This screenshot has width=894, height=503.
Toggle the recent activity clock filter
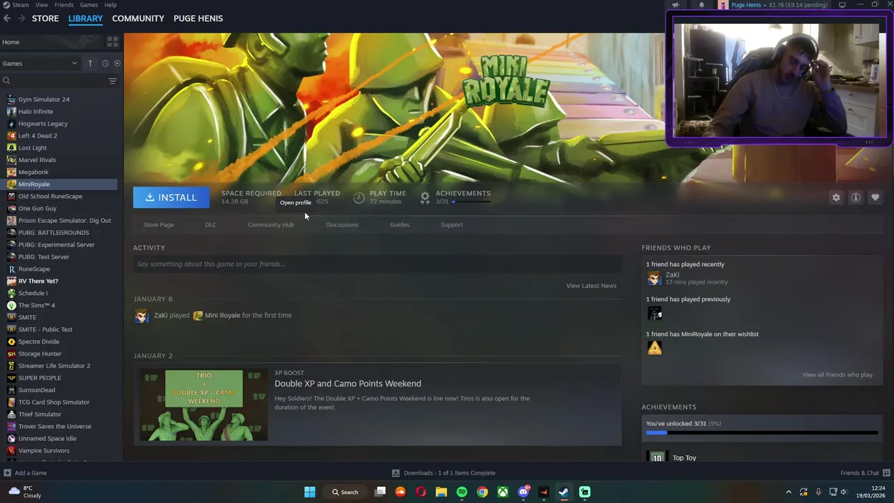click(x=105, y=64)
